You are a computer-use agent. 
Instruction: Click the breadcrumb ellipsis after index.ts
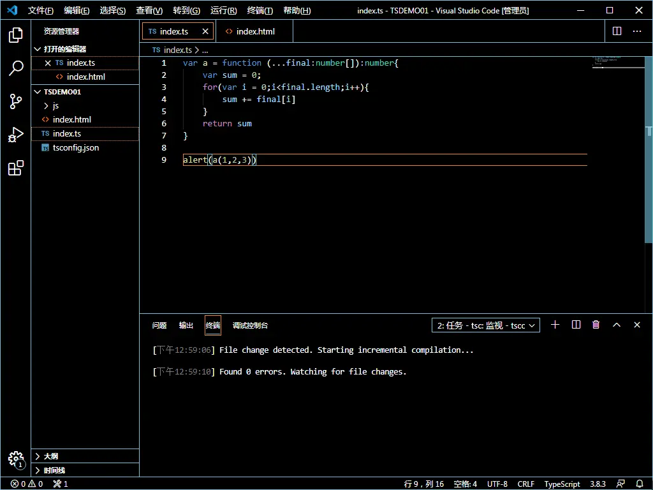205,50
